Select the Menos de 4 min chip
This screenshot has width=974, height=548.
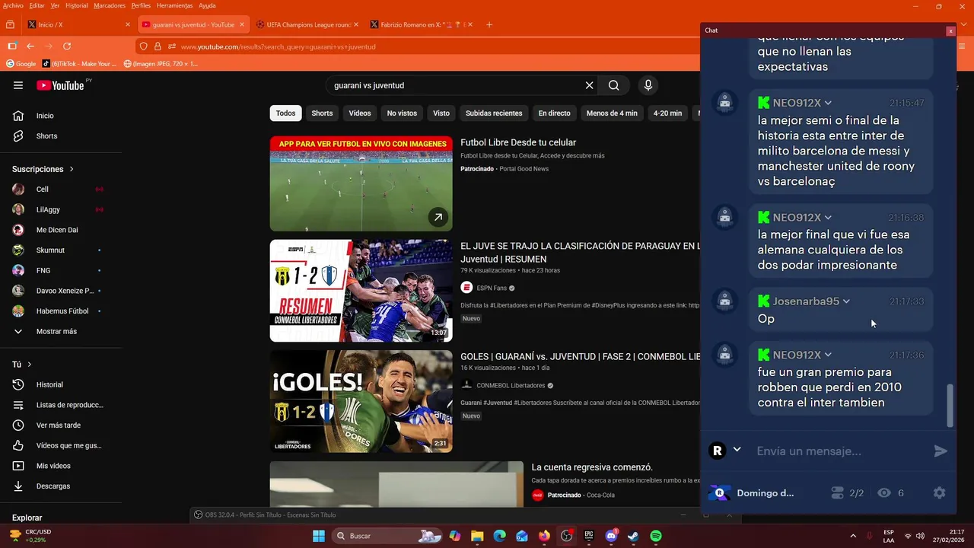point(612,113)
